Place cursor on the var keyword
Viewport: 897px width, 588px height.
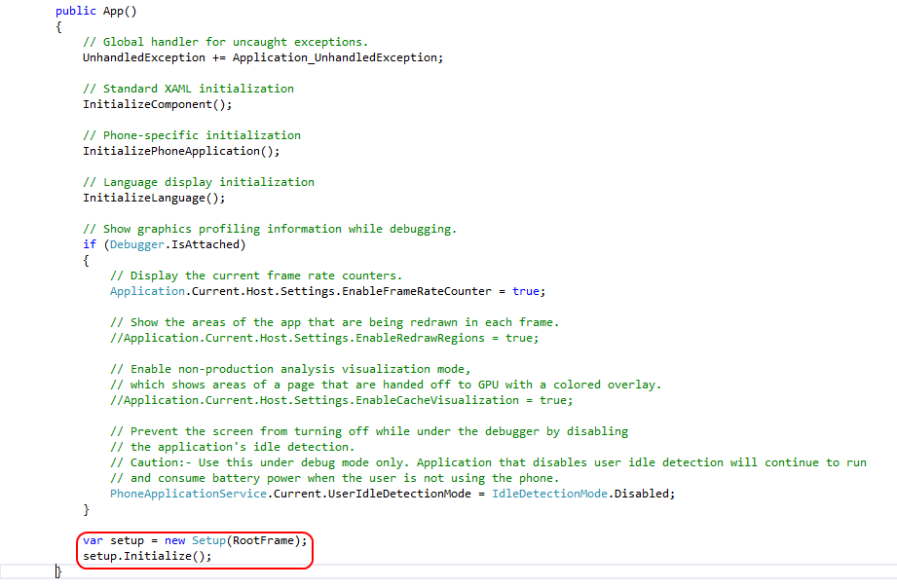93,540
